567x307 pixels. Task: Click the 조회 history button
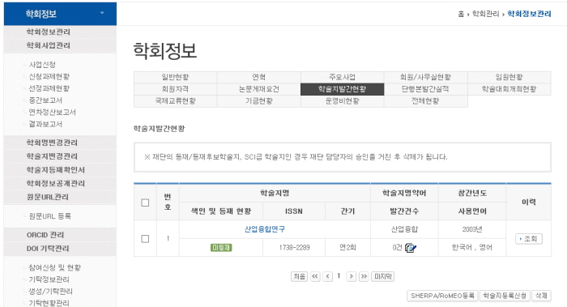tap(529, 239)
